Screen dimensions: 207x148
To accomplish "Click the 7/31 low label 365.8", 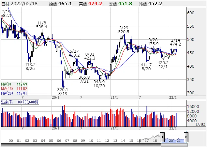I will pos(84,77).
